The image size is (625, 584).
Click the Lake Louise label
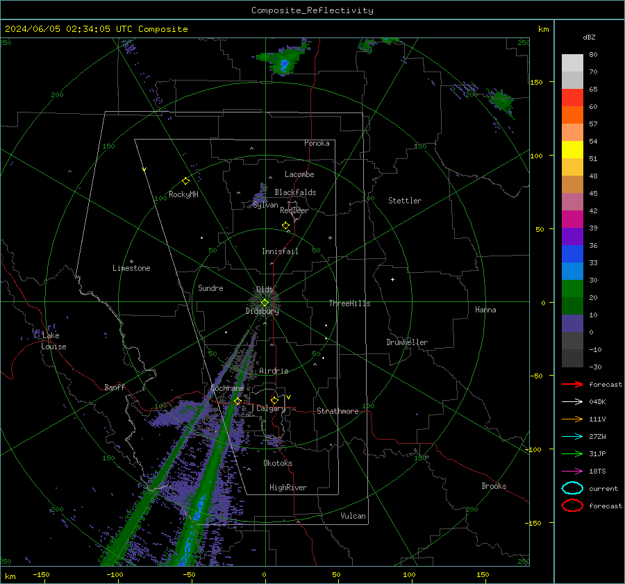(53, 341)
